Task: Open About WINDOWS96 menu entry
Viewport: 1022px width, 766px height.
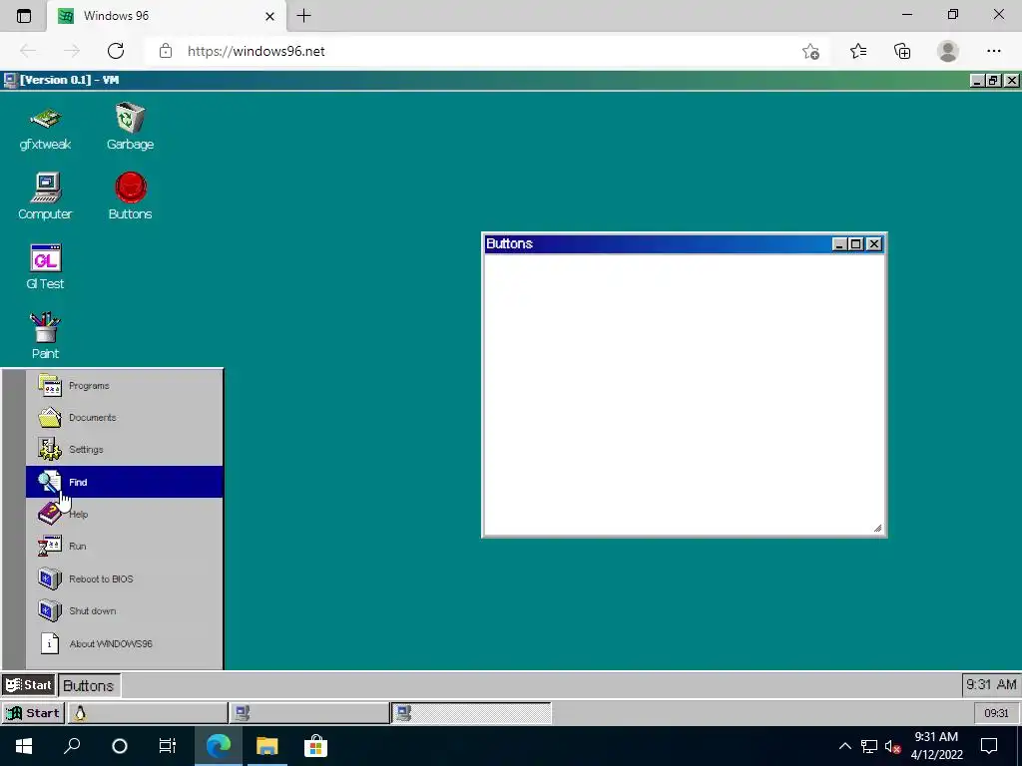Action: [x=125, y=643]
